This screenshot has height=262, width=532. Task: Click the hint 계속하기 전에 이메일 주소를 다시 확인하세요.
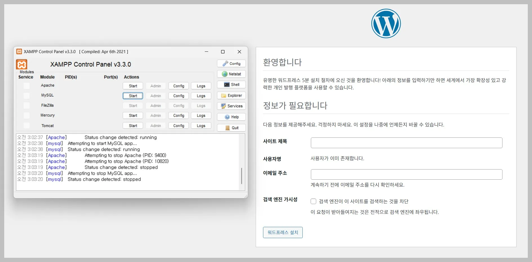point(357,185)
